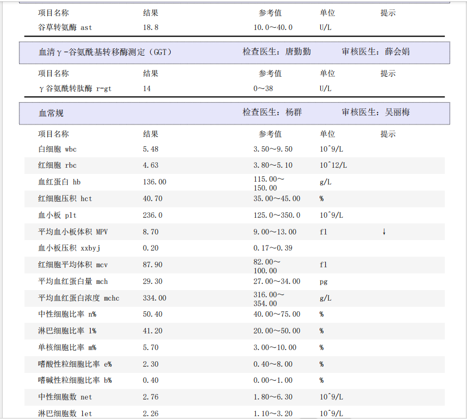Click the down arrow flag in the MPV row
This screenshot has height=419, width=467.
coord(384,232)
